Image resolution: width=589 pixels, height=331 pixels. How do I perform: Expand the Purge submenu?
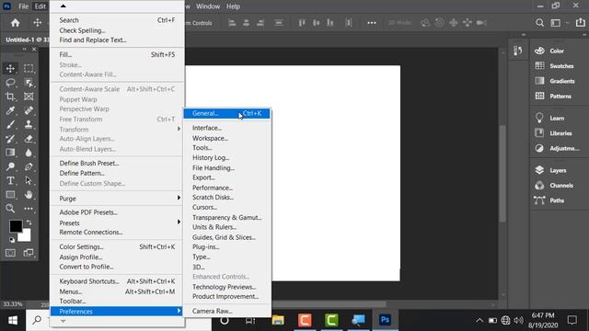click(x=117, y=199)
